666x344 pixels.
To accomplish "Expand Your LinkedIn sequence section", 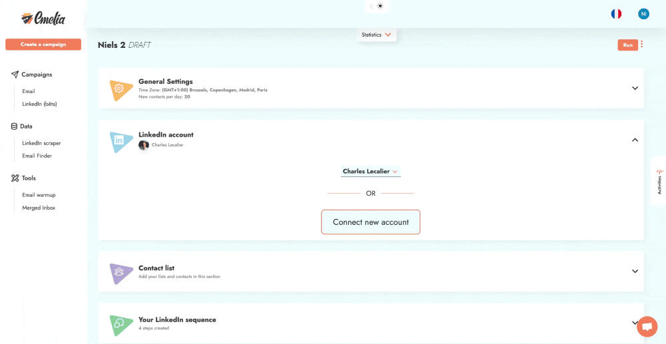I will (x=635, y=322).
